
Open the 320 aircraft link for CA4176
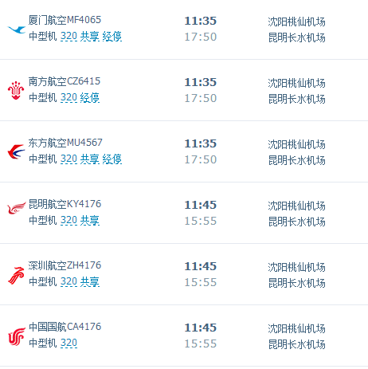click(69, 343)
